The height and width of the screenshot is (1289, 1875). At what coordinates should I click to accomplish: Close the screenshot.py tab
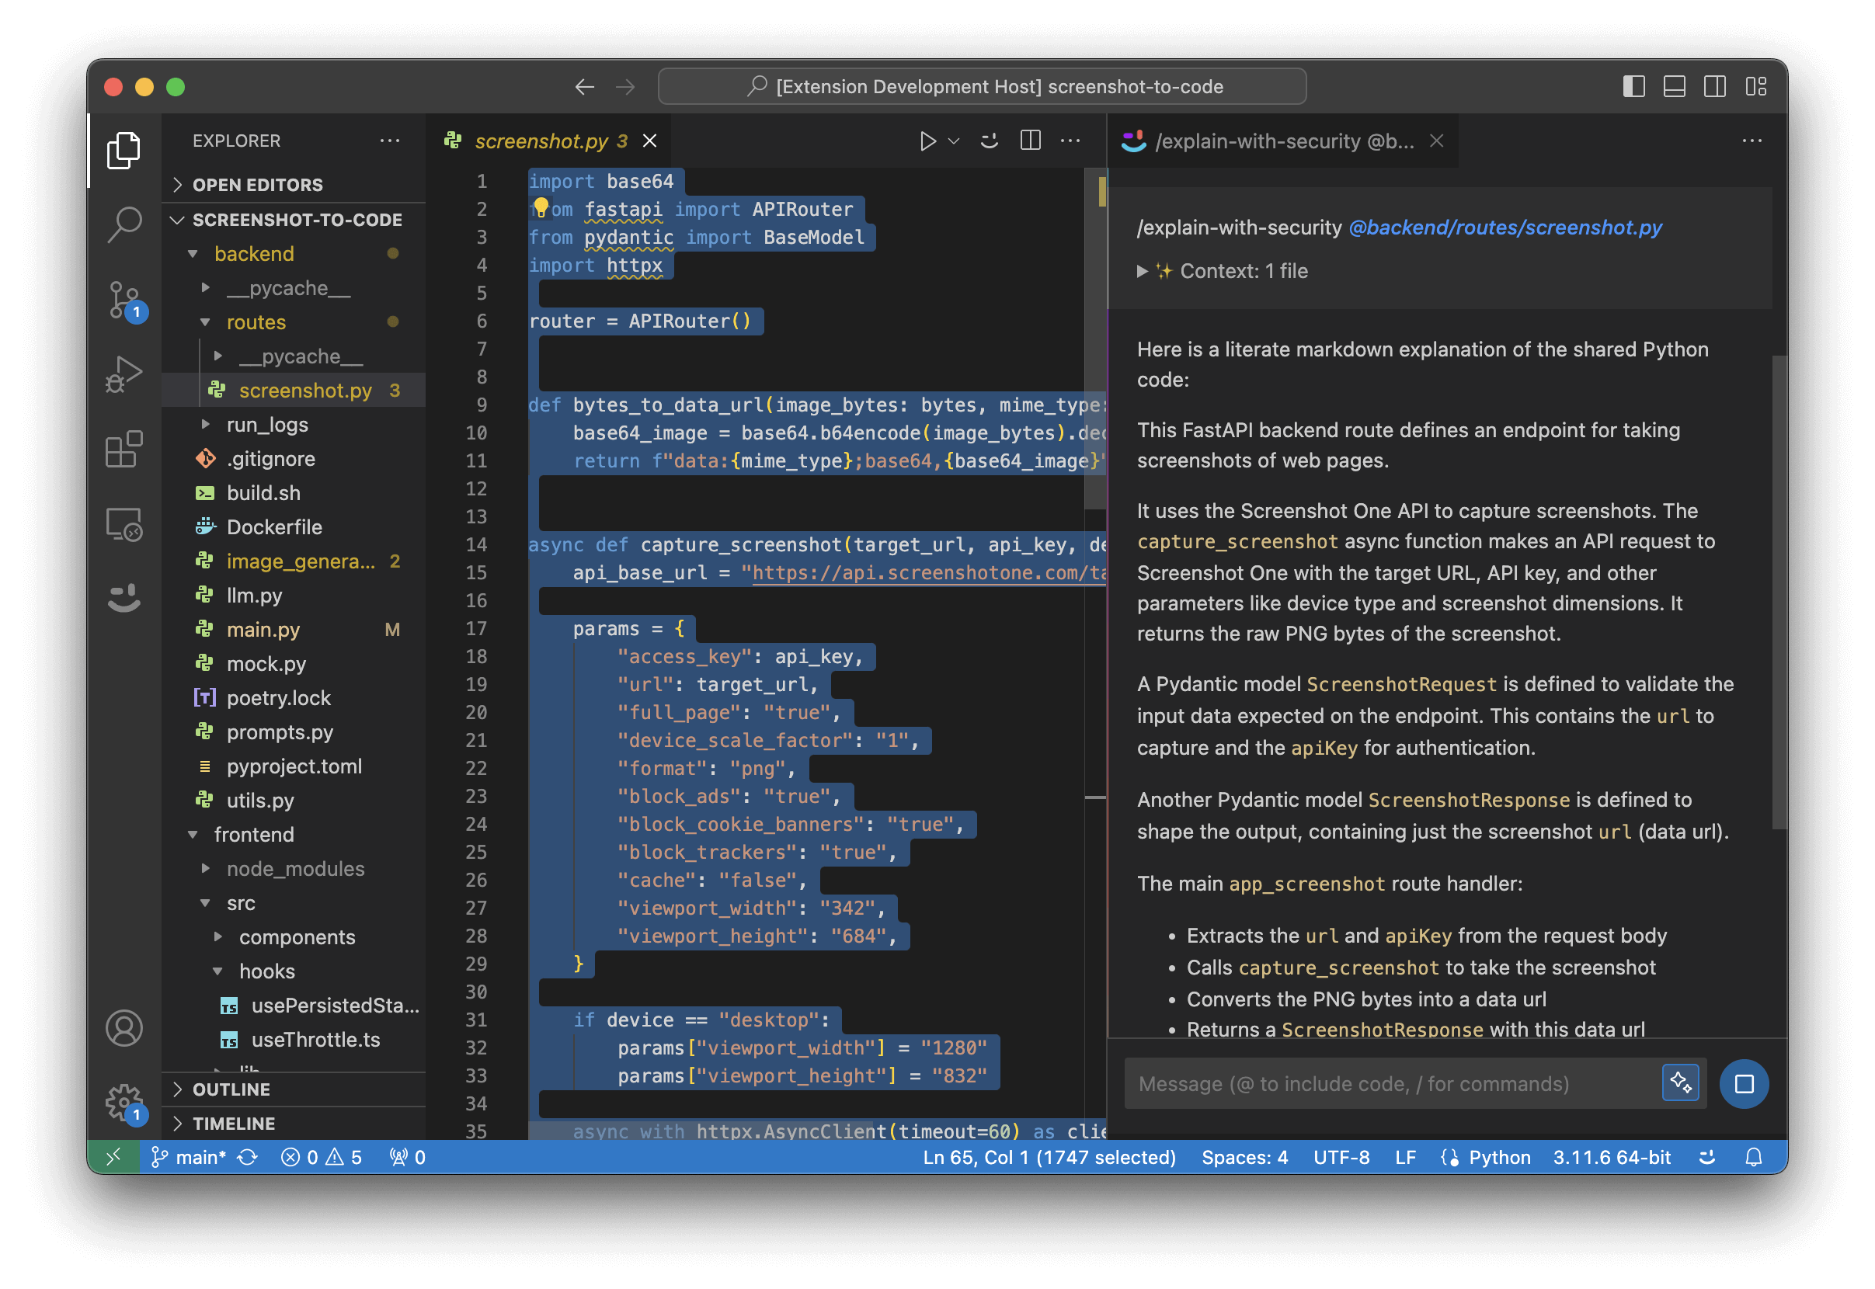point(649,141)
